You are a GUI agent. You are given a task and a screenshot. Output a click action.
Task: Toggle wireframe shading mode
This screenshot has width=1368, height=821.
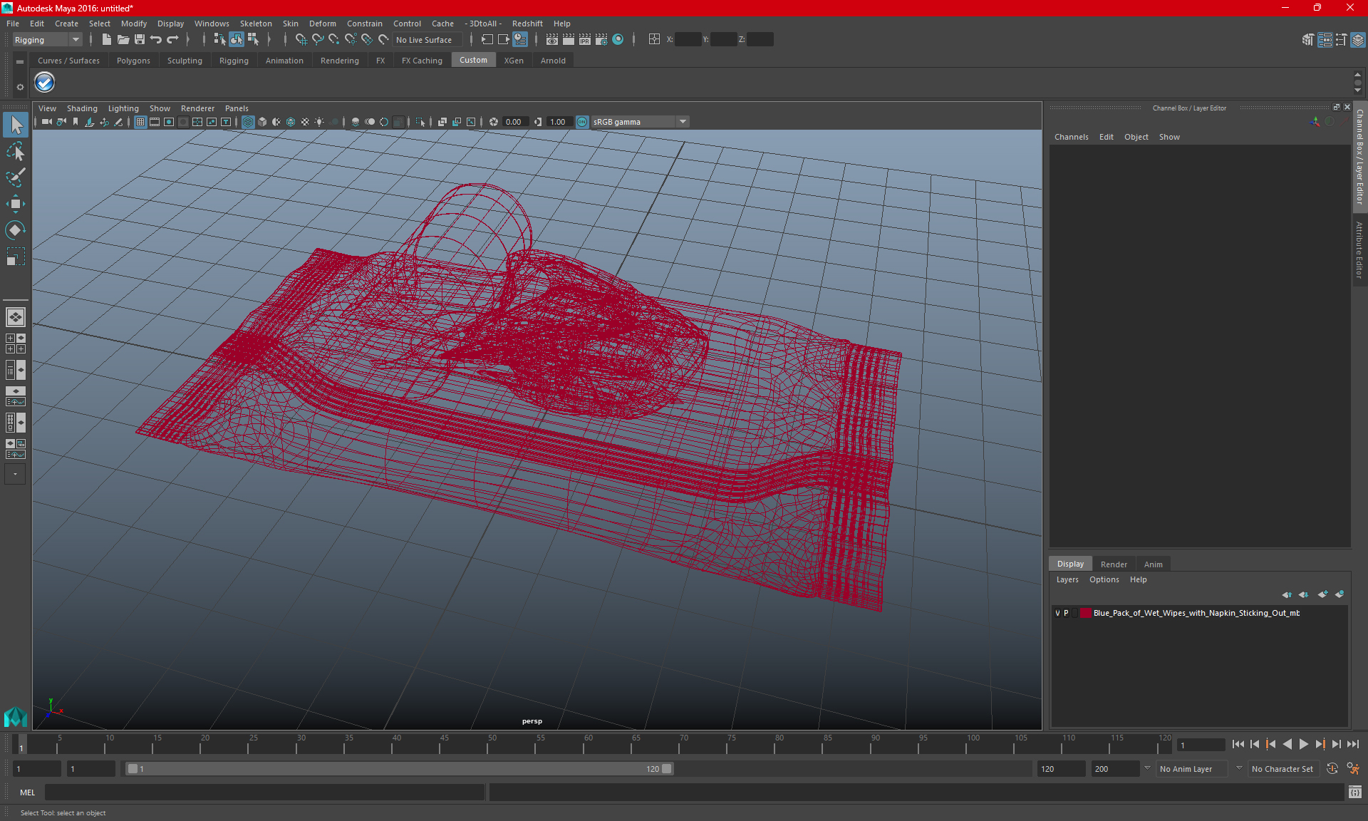click(x=248, y=122)
